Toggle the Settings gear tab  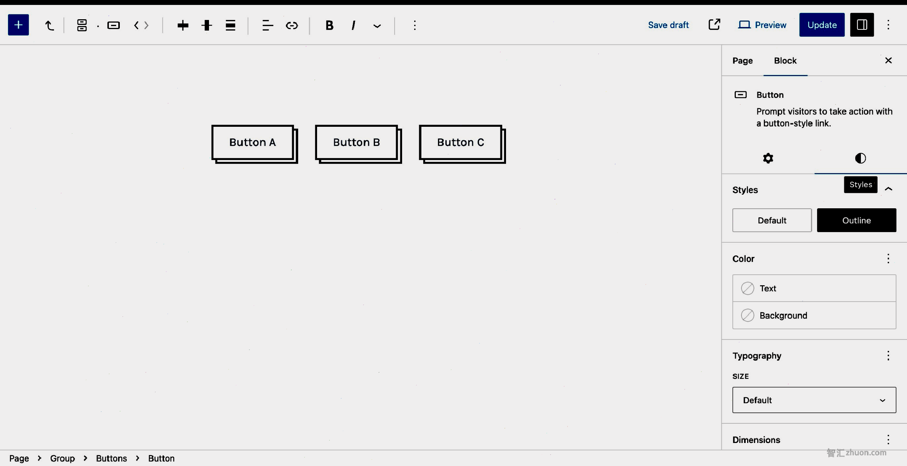tap(768, 158)
